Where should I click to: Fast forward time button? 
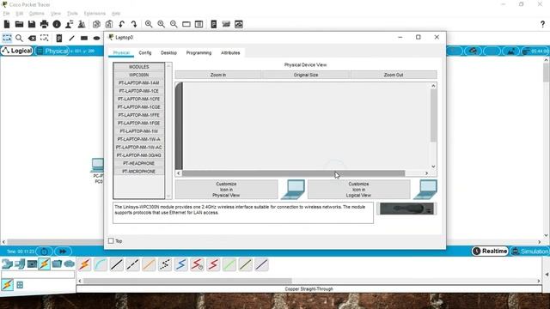(x=63, y=251)
